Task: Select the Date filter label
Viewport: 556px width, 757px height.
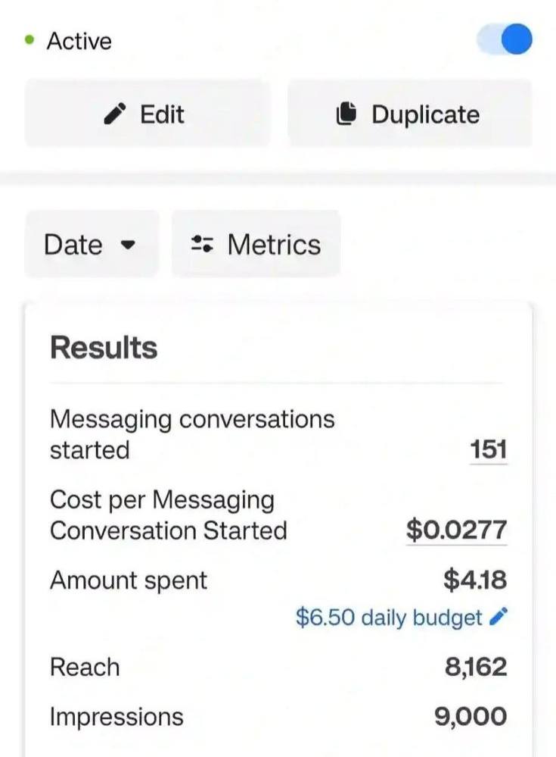Action: click(73, 245)
